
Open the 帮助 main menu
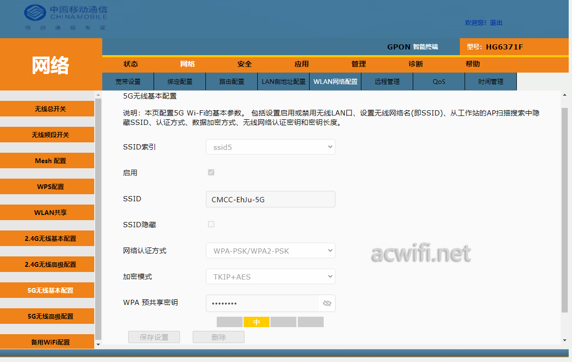[x=473, y=64]
